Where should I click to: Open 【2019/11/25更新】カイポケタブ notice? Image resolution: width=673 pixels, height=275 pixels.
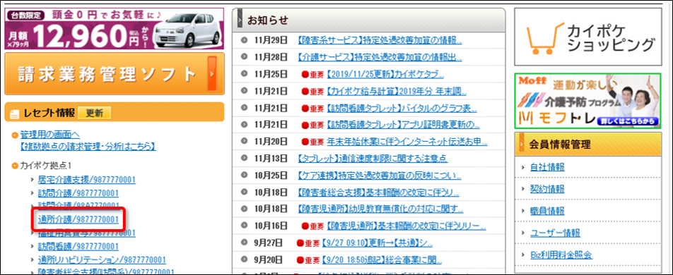pos(385,75)
